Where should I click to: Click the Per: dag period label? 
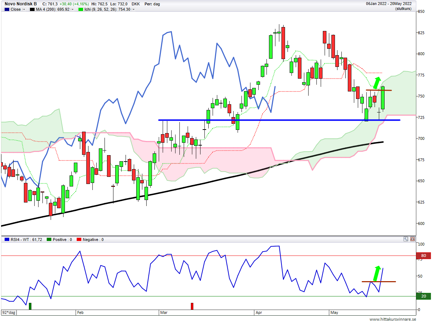pos(152,4)
